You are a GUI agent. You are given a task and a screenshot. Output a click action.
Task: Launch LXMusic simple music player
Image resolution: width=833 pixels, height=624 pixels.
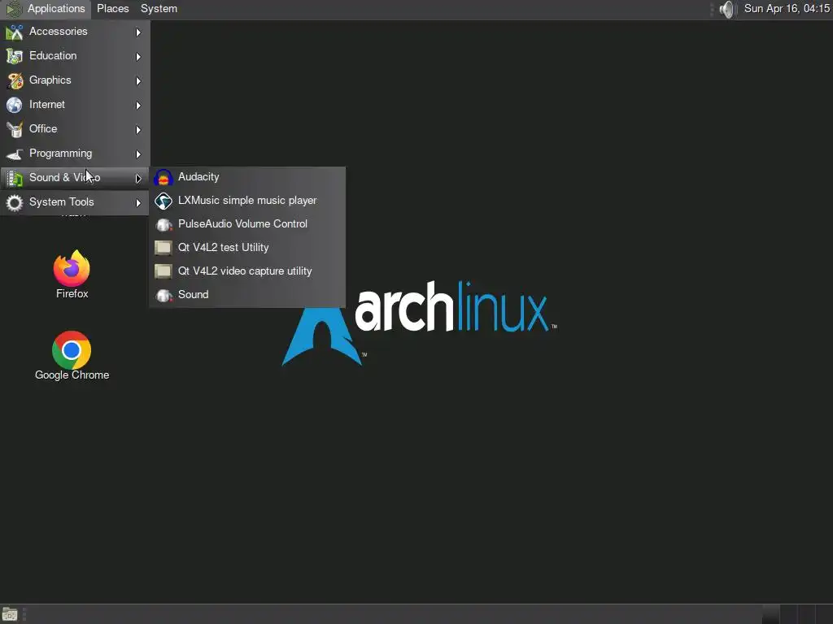(x=247, y=201)
